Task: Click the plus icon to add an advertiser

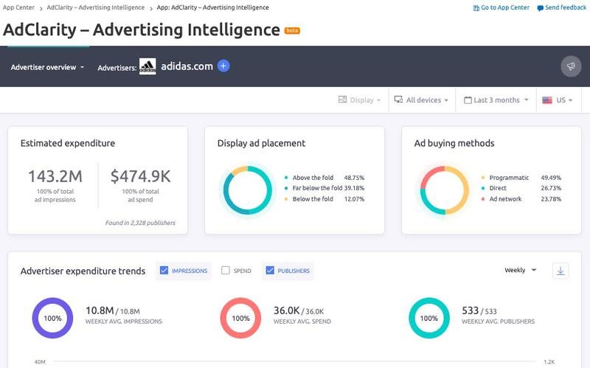Action: [x=223, y=66]
